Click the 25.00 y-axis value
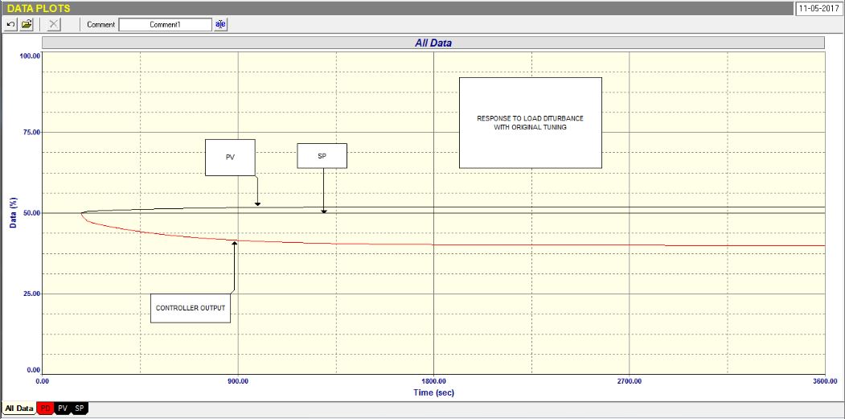The height and width of the screenshot is (419, 845). 31,294
